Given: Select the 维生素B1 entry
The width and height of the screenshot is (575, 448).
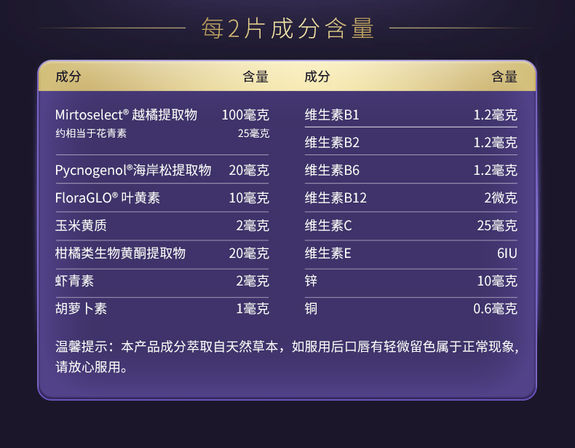Looking at the screenshot, I should pyautogui.click(x=332, y=115).
